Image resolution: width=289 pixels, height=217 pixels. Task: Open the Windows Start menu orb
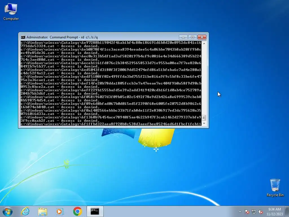point(8,211)
